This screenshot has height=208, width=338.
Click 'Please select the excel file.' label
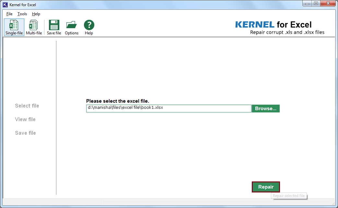tap(118, 101)
